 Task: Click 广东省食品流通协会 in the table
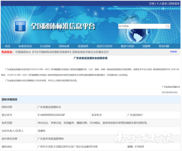click(49, 107)
